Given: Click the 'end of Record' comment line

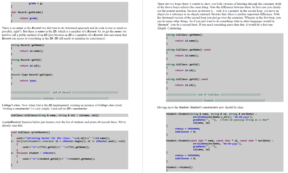Looking at the screenshot, I should pyautogui.click(x=64, y=92).
